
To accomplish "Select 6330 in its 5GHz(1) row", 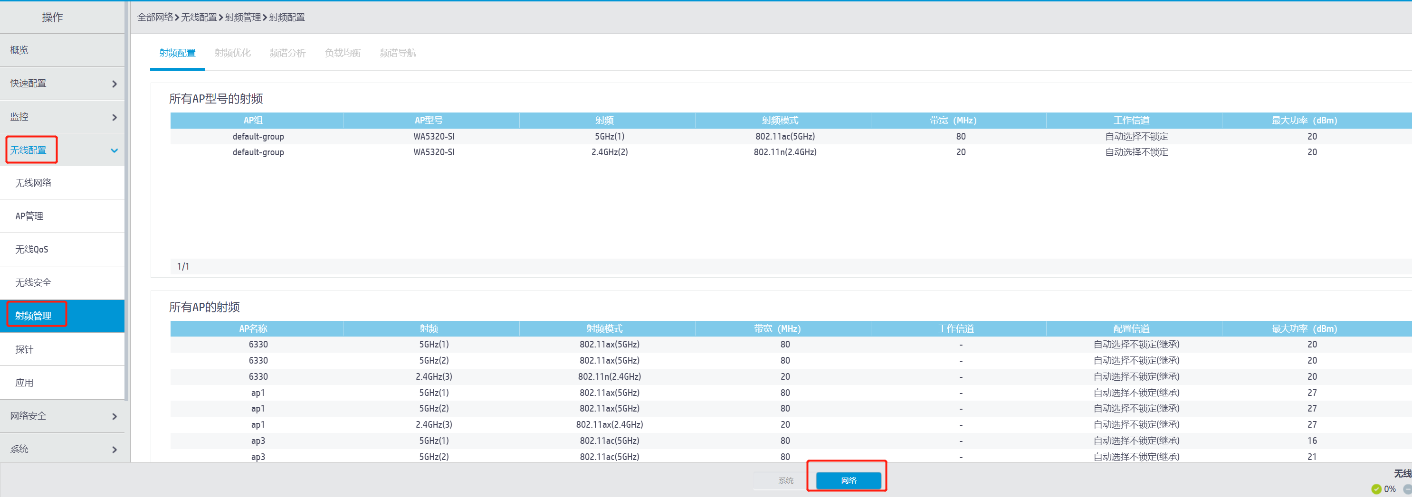I will point(258,345).
